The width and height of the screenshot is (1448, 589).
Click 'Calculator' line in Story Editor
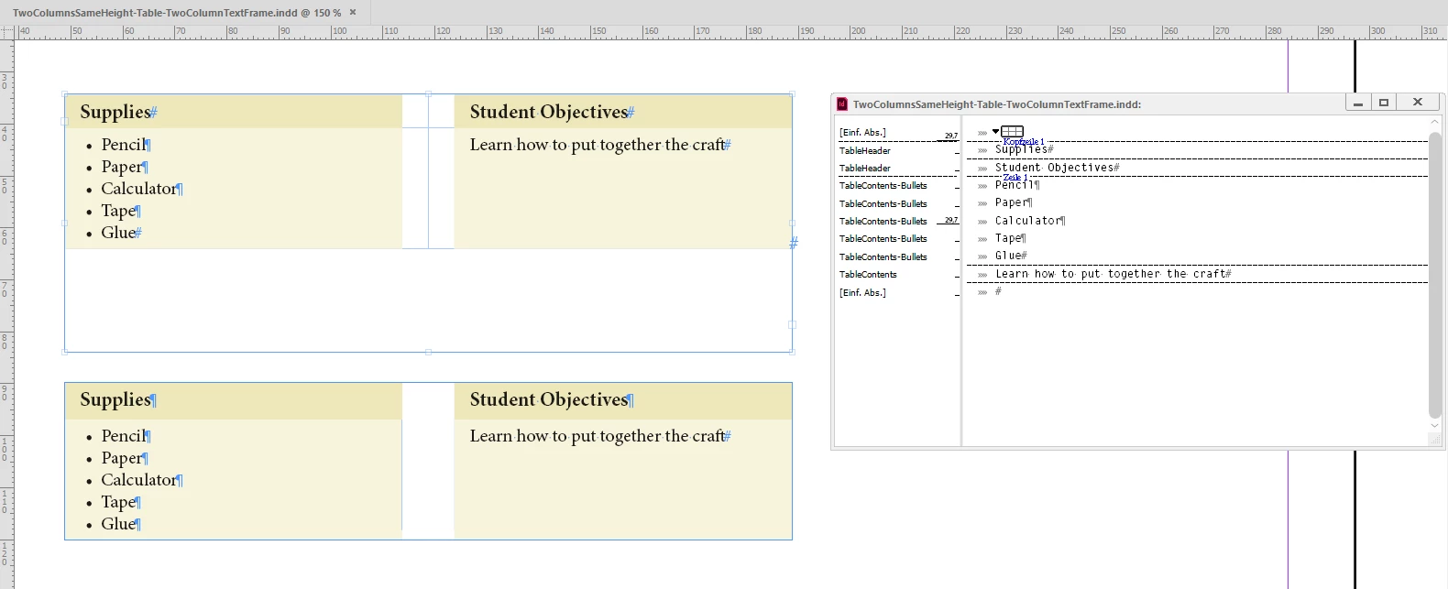tap(1027, 221)
